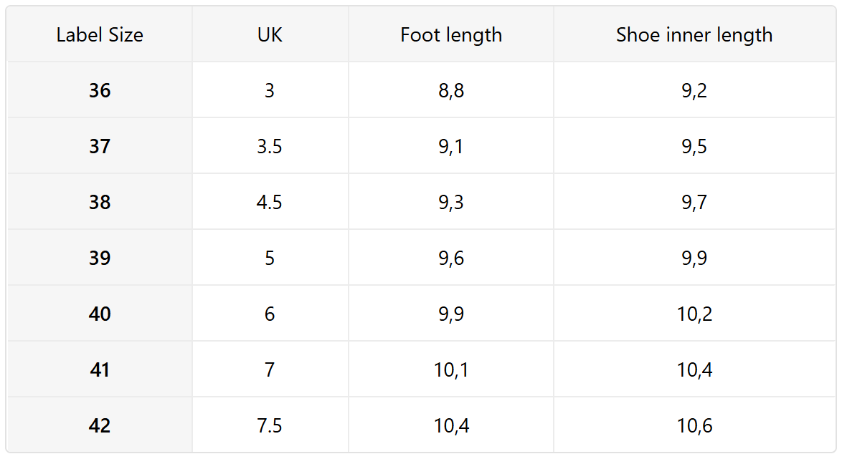842x459 pixels.
Task: Select label size 37 cell
Action: point(100,147)
